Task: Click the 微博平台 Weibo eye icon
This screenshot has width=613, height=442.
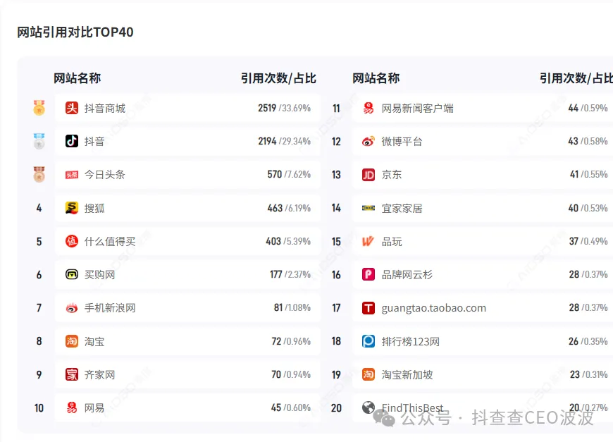Action: coord(369,141)
